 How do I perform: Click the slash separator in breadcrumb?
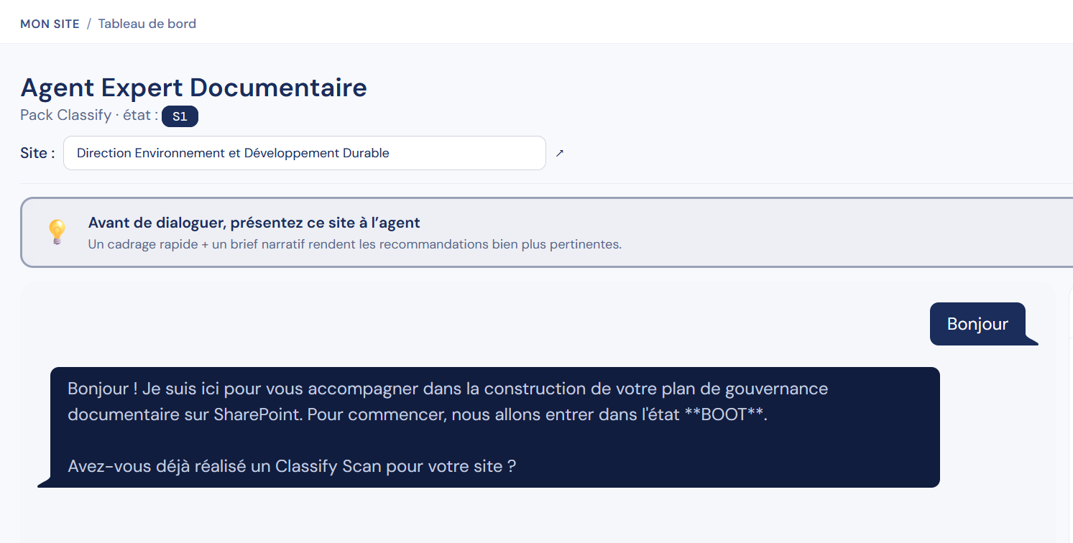point(89,24)
